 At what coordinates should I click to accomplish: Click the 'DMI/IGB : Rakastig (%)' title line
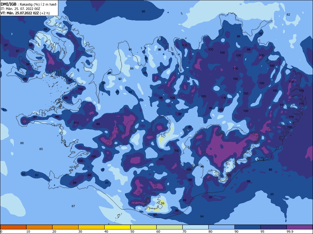[x=28, y=4]
